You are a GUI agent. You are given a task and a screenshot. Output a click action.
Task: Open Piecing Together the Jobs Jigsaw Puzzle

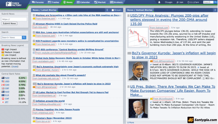pyautogui.click(x=58, y=110)
